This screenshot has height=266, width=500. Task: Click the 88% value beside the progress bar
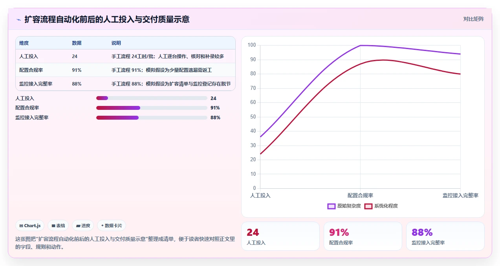coord(215,118)
